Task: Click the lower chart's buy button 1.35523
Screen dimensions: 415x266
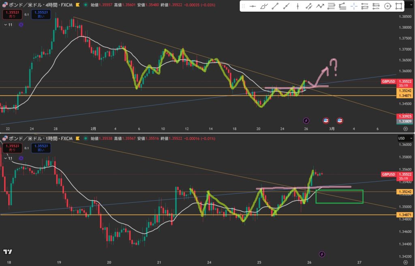Action: [40, 148]
